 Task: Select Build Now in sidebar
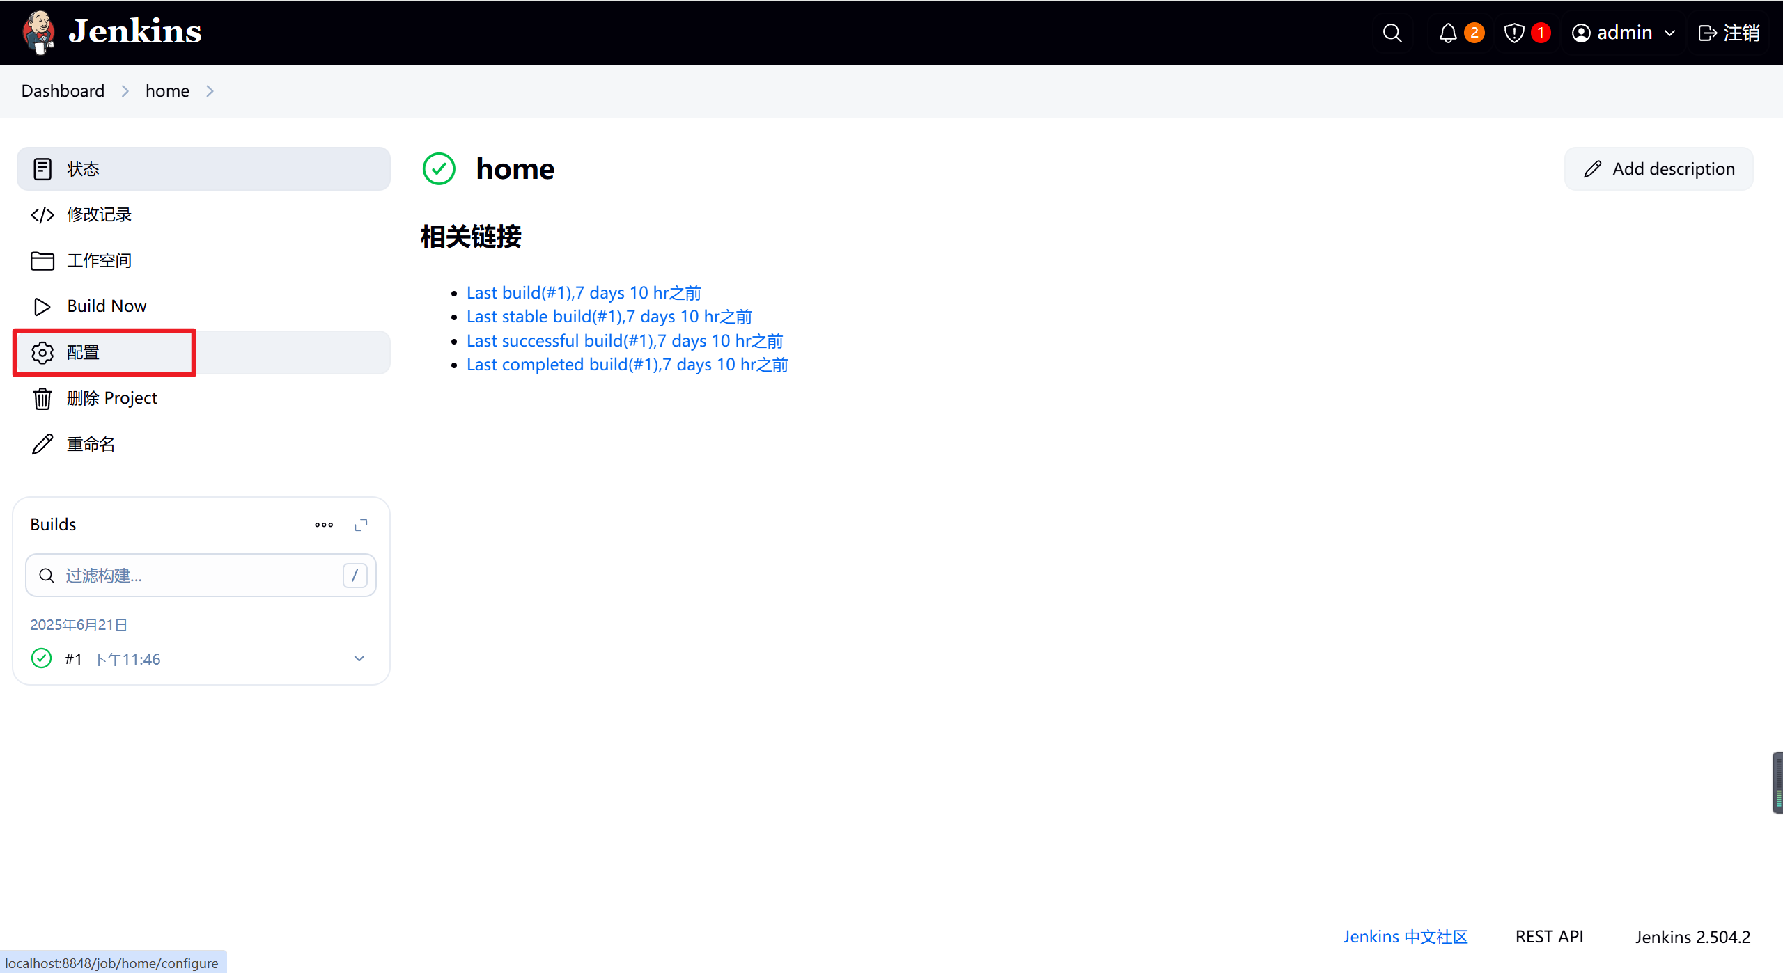[203, 306]
